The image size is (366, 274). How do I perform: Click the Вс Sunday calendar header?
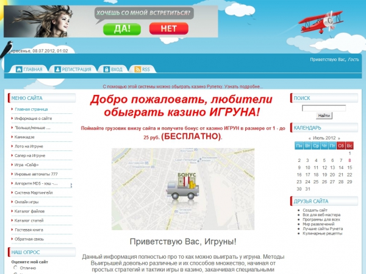point(350,146)
